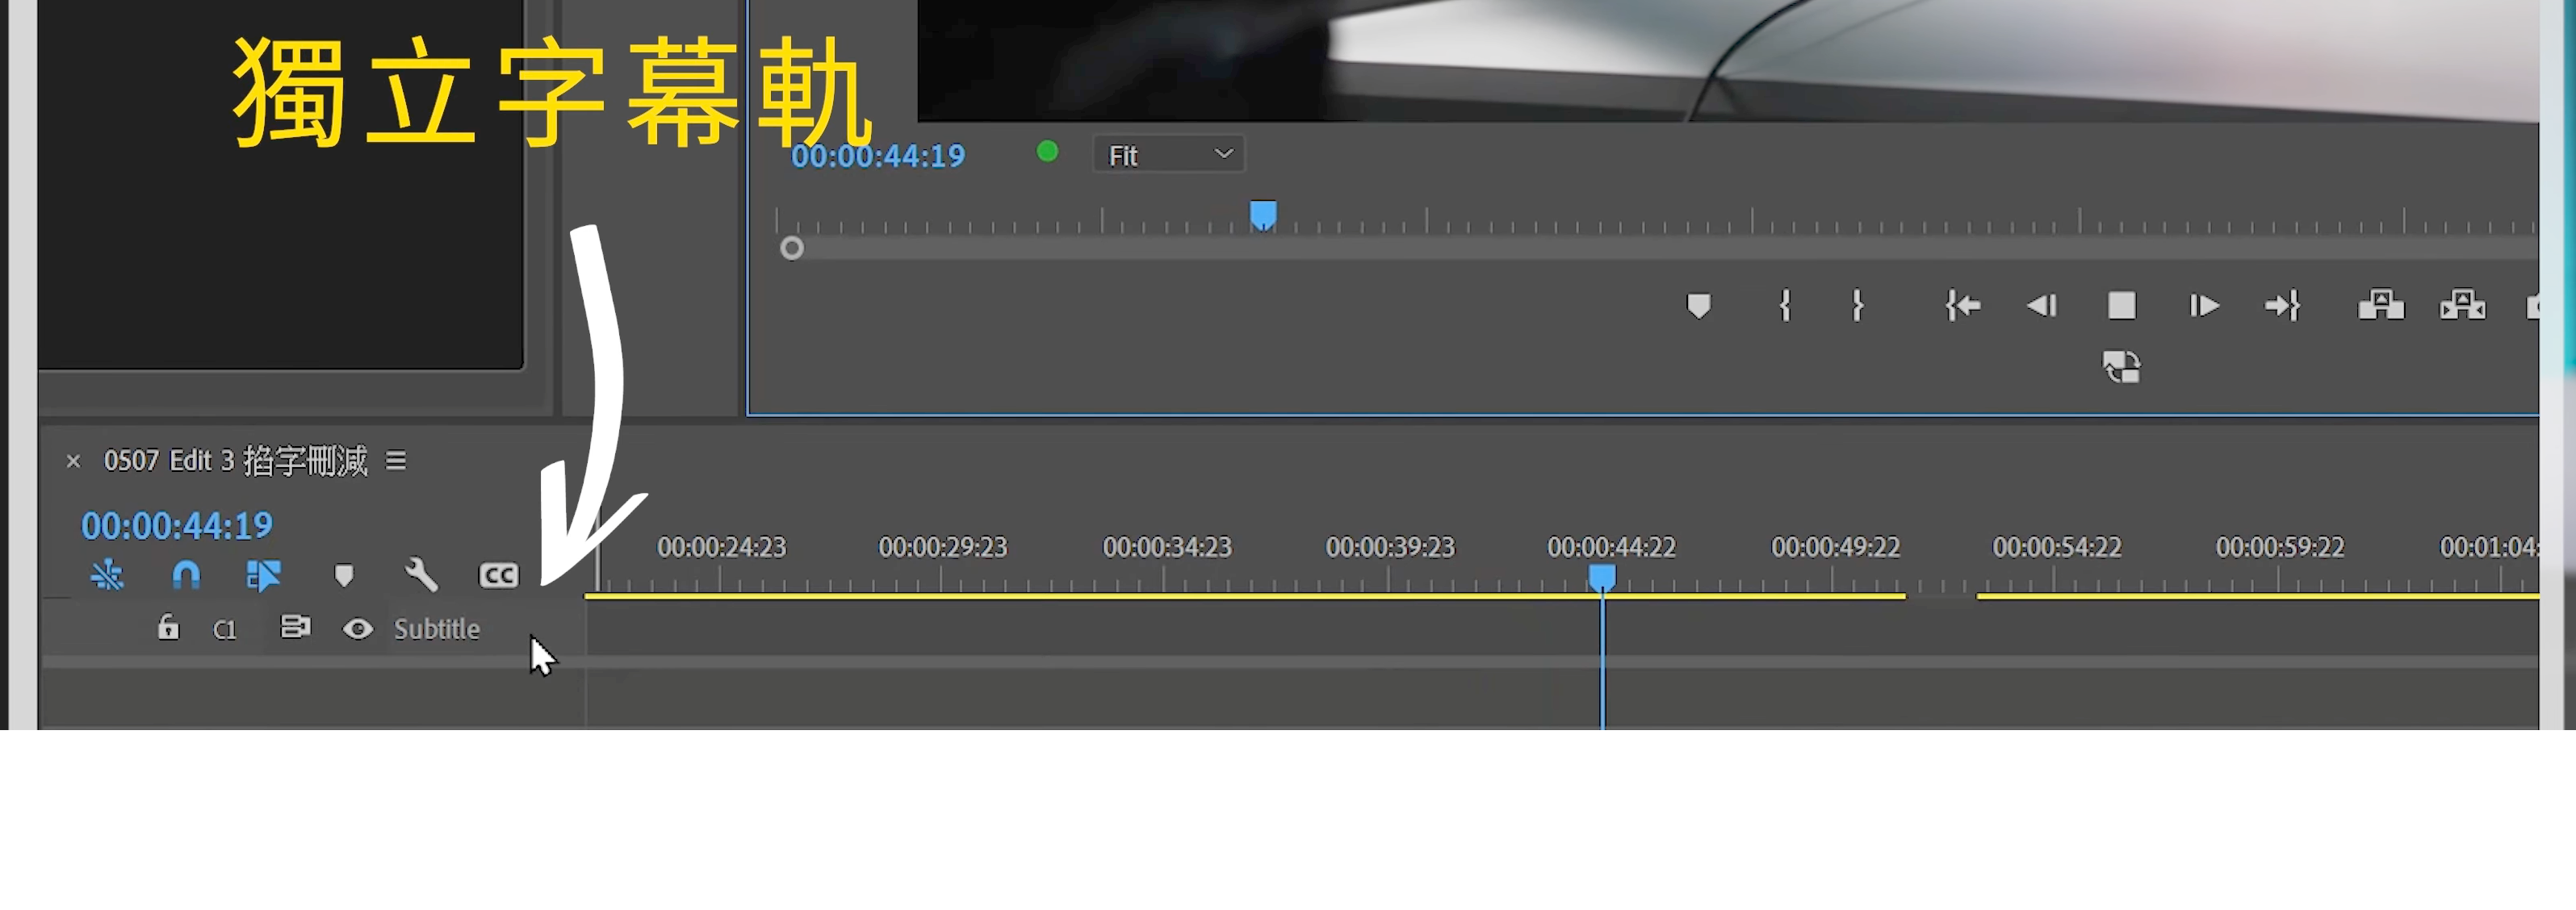Click the Go to In point icon
This screenshot has height=910, width=2576.
(x=1962, y=306)
